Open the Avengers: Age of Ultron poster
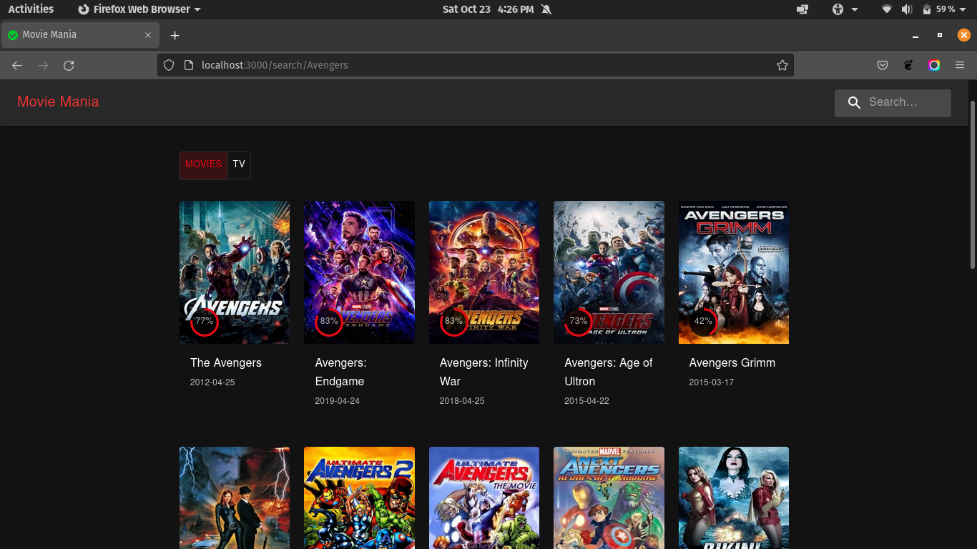 [609, 272]
